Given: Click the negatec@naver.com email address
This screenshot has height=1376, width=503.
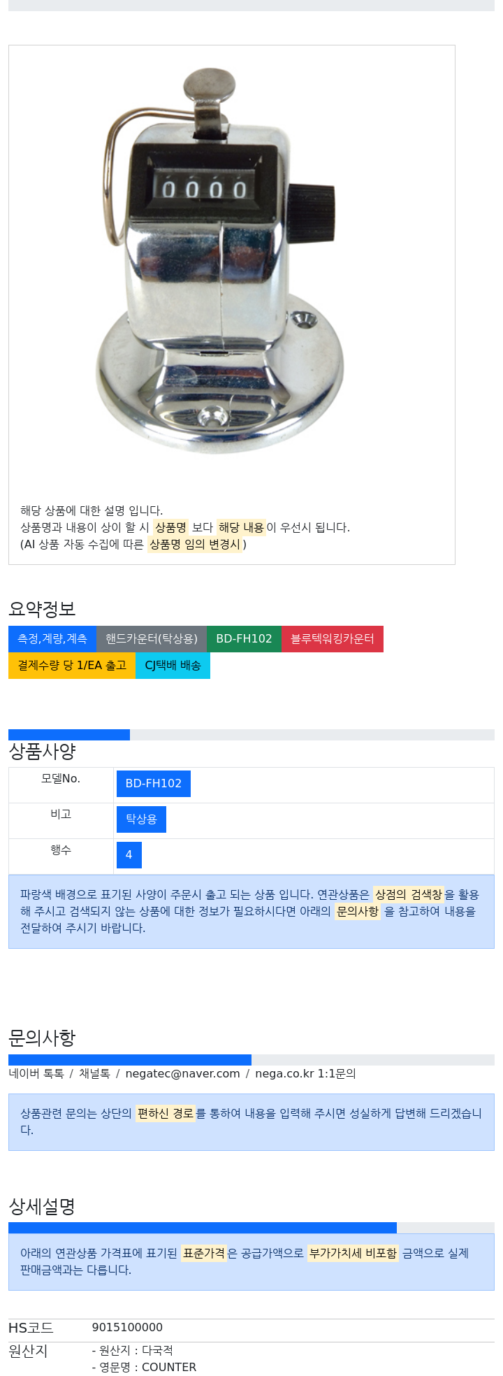Looking at the screenshot, I should (x=182, y=1073).
